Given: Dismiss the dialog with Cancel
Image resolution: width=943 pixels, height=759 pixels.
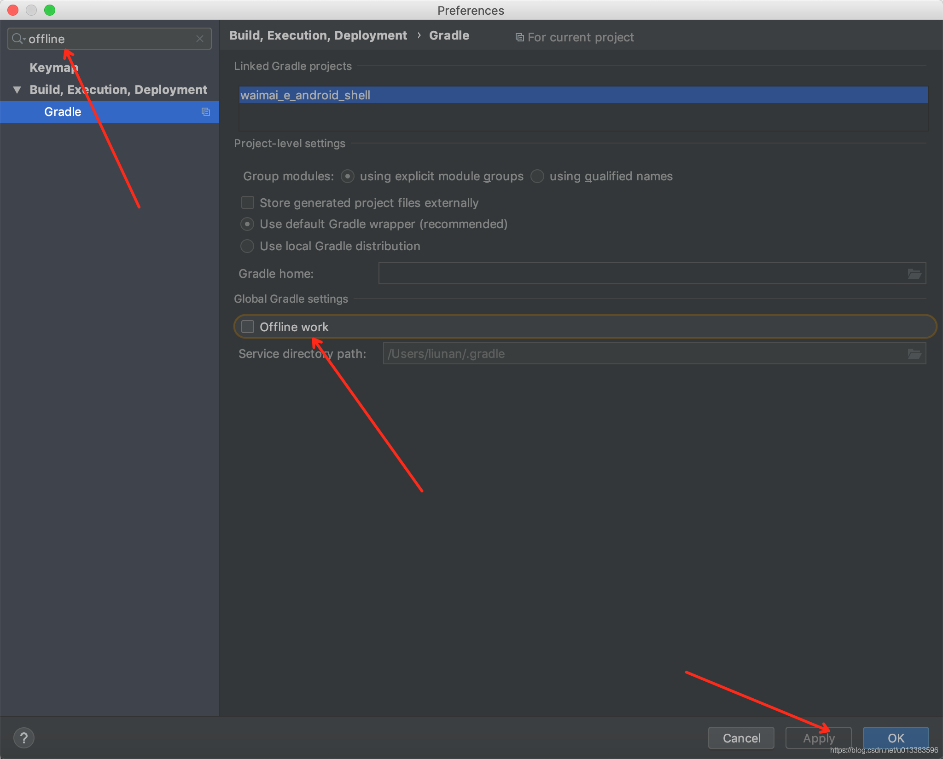Looking at the screenshot, I should (741, 738).
